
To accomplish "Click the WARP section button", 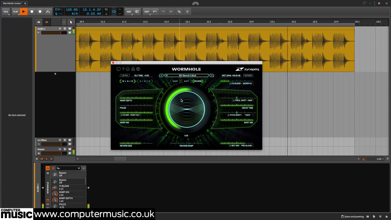I will pos(175,81).
